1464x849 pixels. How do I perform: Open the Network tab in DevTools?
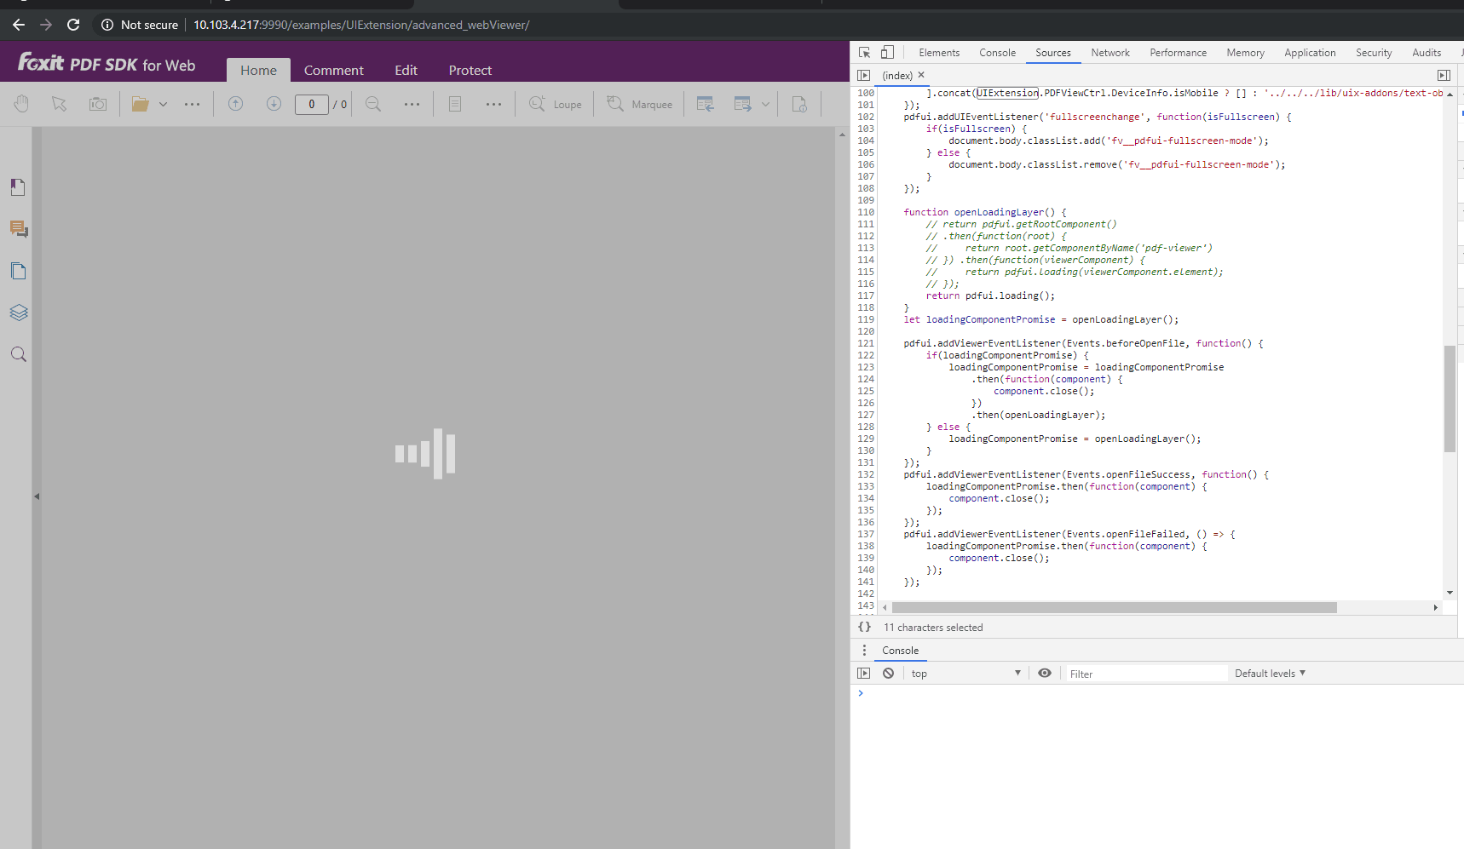pos(1110,53)
